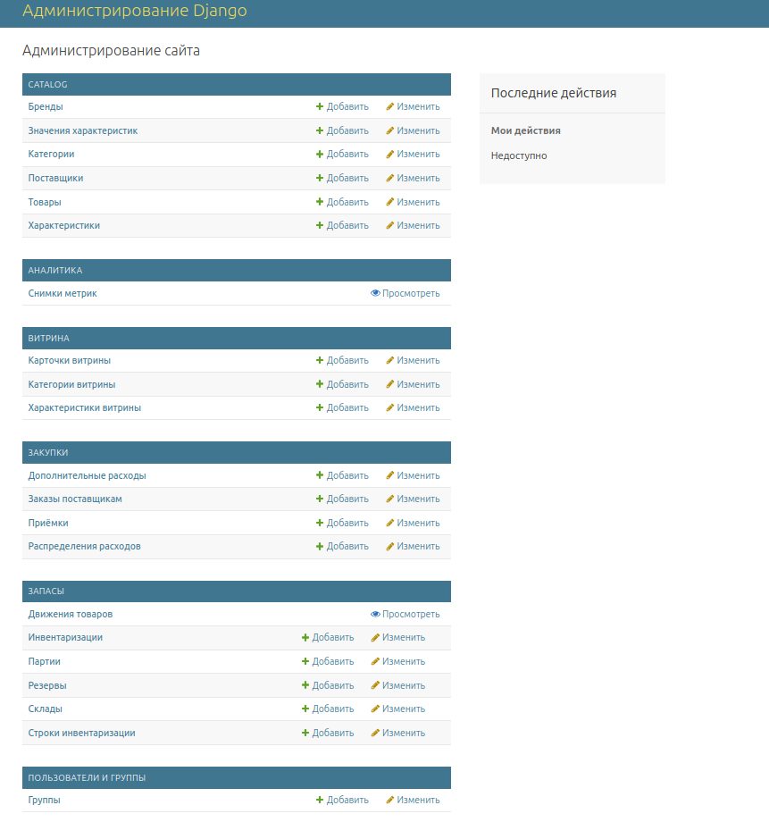Open the Распределения расходов list

(x=84, y=546)
